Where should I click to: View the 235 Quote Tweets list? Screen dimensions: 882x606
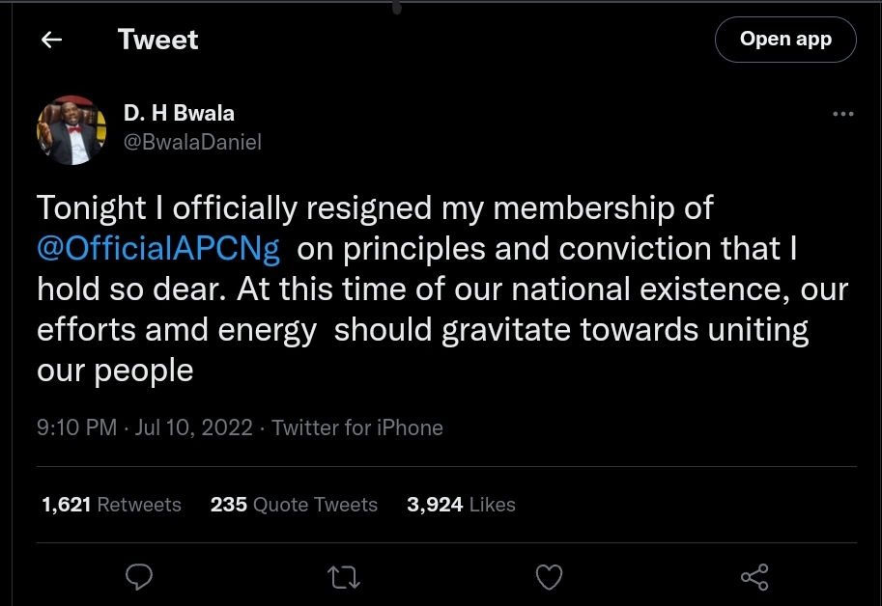point(294,505)
